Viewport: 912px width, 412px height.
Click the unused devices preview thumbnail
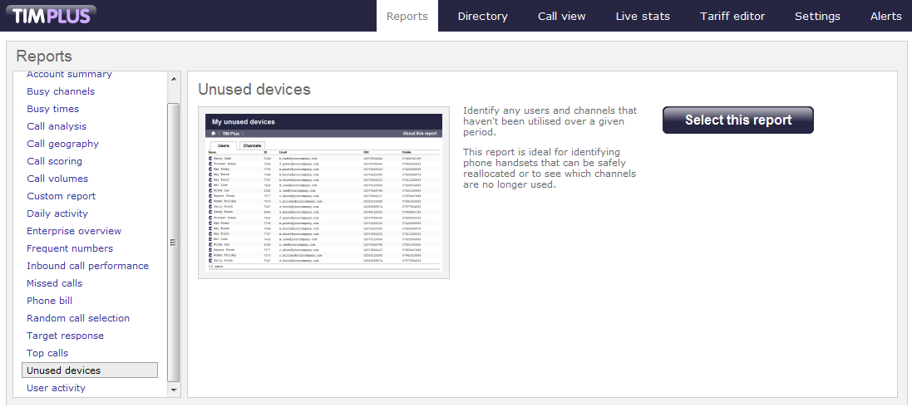point(324,192)
